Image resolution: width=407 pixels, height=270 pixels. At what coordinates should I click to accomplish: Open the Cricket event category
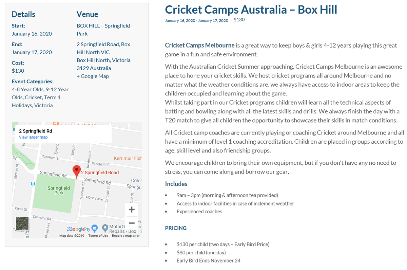coord(33,97)
